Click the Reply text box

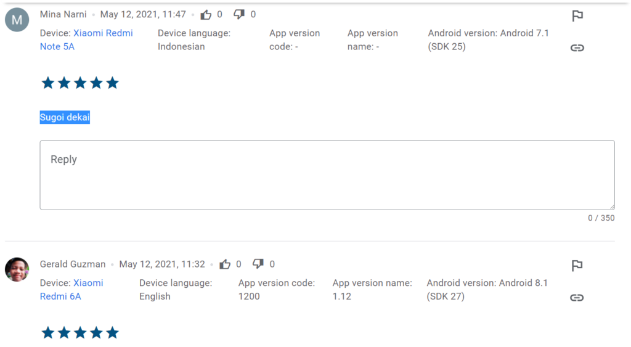[327, 175]
